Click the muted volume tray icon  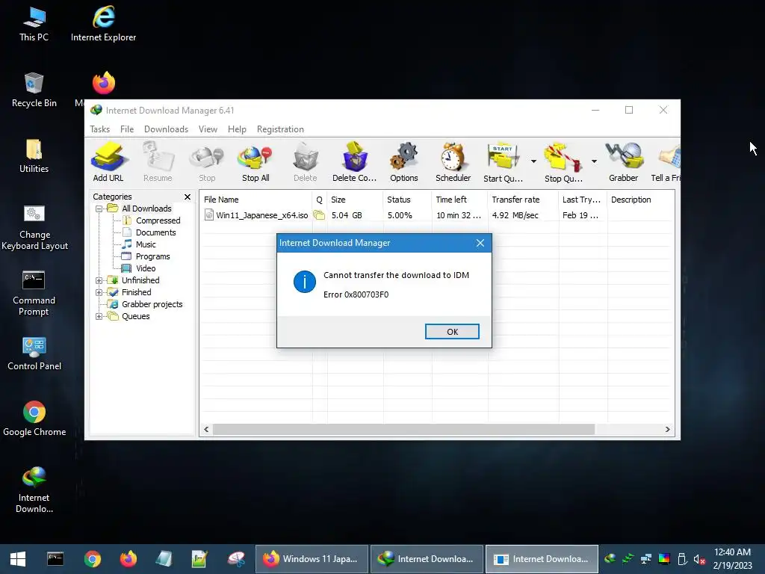tap(699, 559)
